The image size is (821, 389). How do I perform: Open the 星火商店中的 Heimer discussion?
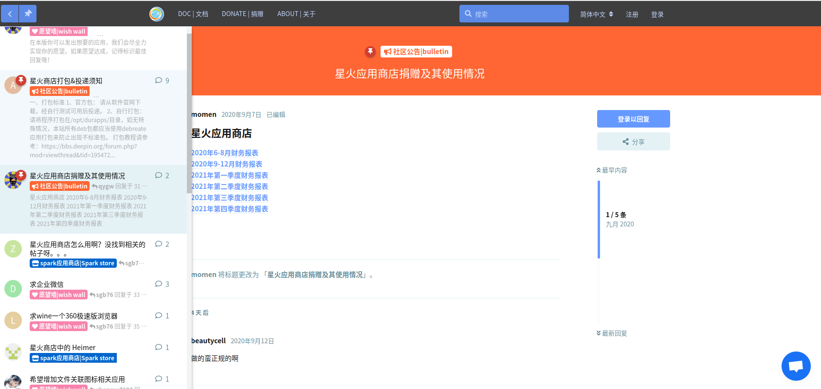click(x=63, y=348)
